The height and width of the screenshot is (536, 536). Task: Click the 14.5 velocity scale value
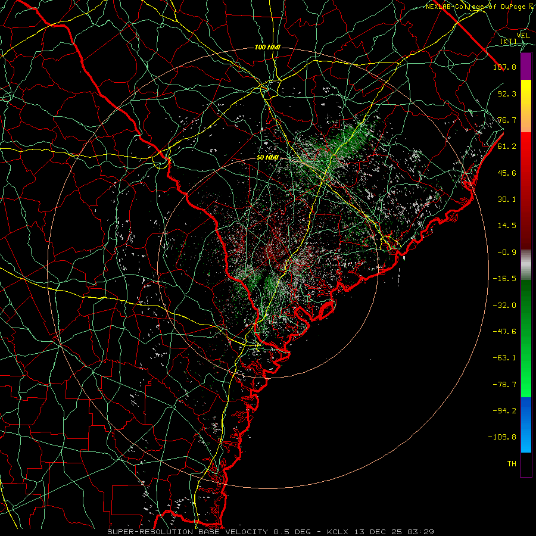coord(507,226)
